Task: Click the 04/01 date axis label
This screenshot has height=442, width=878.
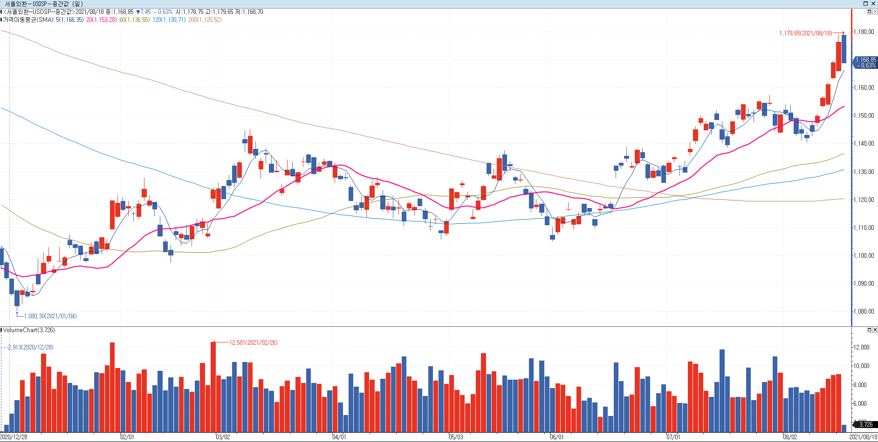Action: pos(339,437)
